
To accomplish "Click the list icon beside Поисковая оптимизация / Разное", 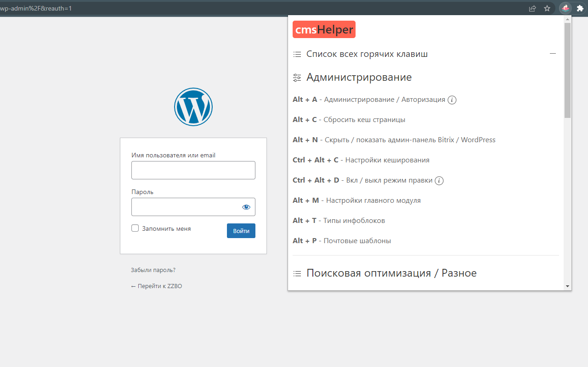I will coord(297,273).
